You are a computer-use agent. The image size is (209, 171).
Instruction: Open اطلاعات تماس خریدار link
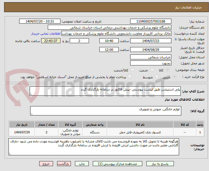tap(46, 34)
